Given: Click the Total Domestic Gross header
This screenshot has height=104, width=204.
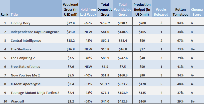Looking at the screenshot, I should [x=105, y=9].
